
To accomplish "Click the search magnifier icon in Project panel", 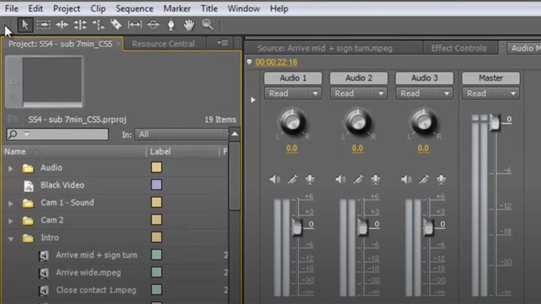I will point(13,134).
